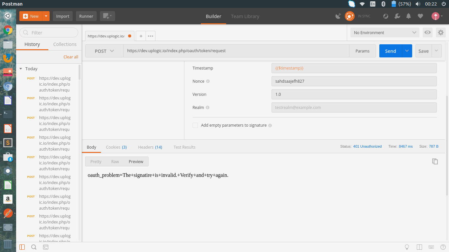
Task: Click the IN SYNC label
Action: pyautogui.click(x=364, y=16)
